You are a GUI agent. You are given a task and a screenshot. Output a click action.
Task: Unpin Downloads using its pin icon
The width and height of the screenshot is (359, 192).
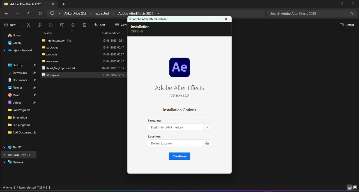tap(34, 73)
